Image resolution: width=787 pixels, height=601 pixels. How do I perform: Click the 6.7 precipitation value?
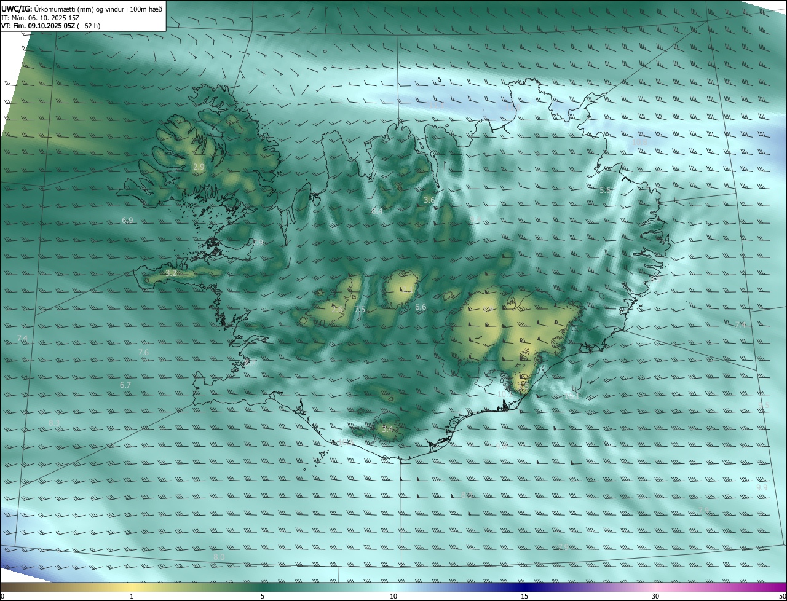coord(125,385)
